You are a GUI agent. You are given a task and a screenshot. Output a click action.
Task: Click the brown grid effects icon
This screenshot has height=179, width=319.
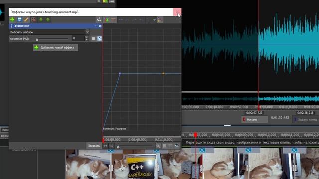click(33, 20)
